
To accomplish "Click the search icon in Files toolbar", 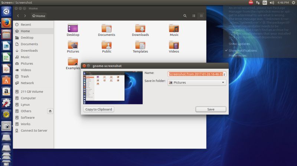I will click(185, 16).
